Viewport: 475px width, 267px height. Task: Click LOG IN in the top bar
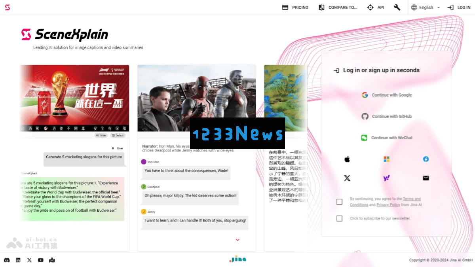pyautogui.click(x=459, y=8)
